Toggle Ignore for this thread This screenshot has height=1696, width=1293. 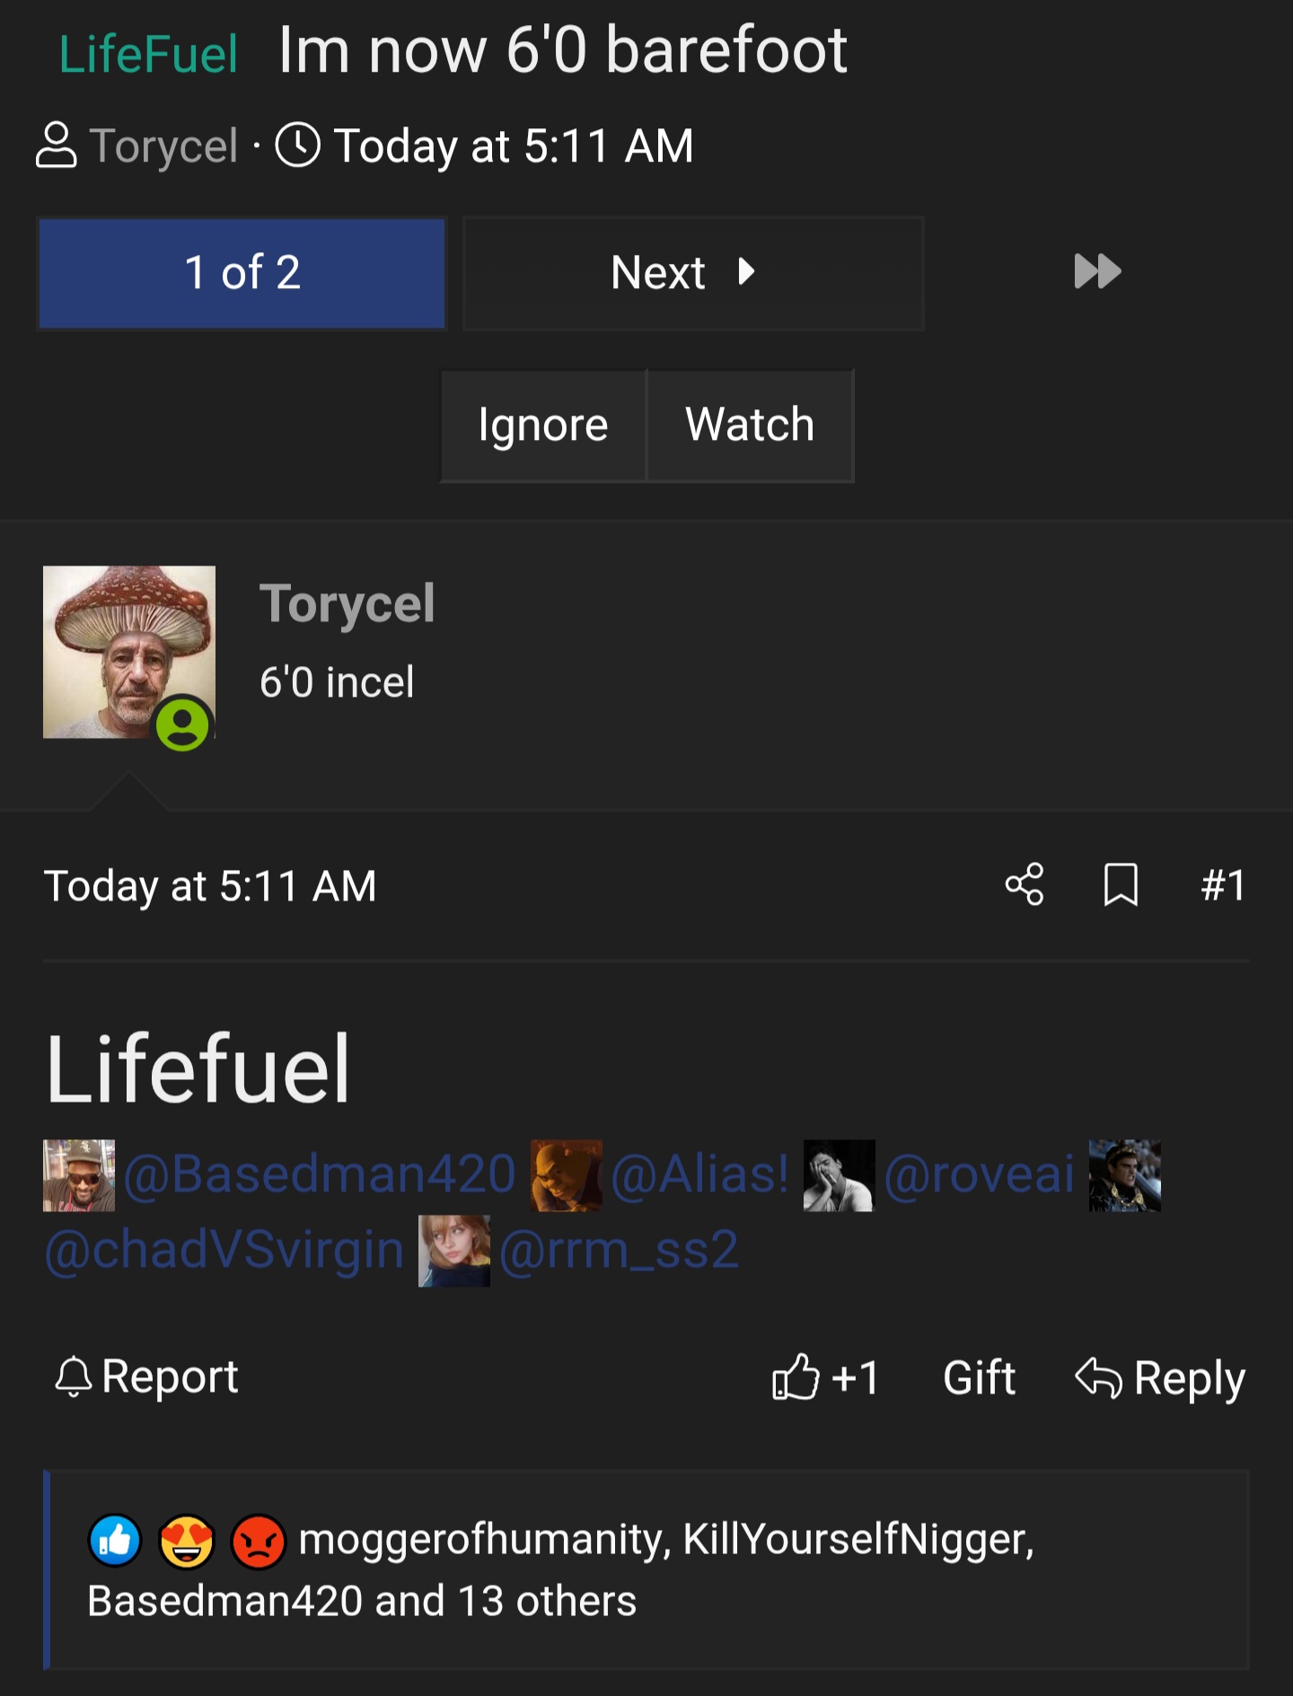point(543,426)
